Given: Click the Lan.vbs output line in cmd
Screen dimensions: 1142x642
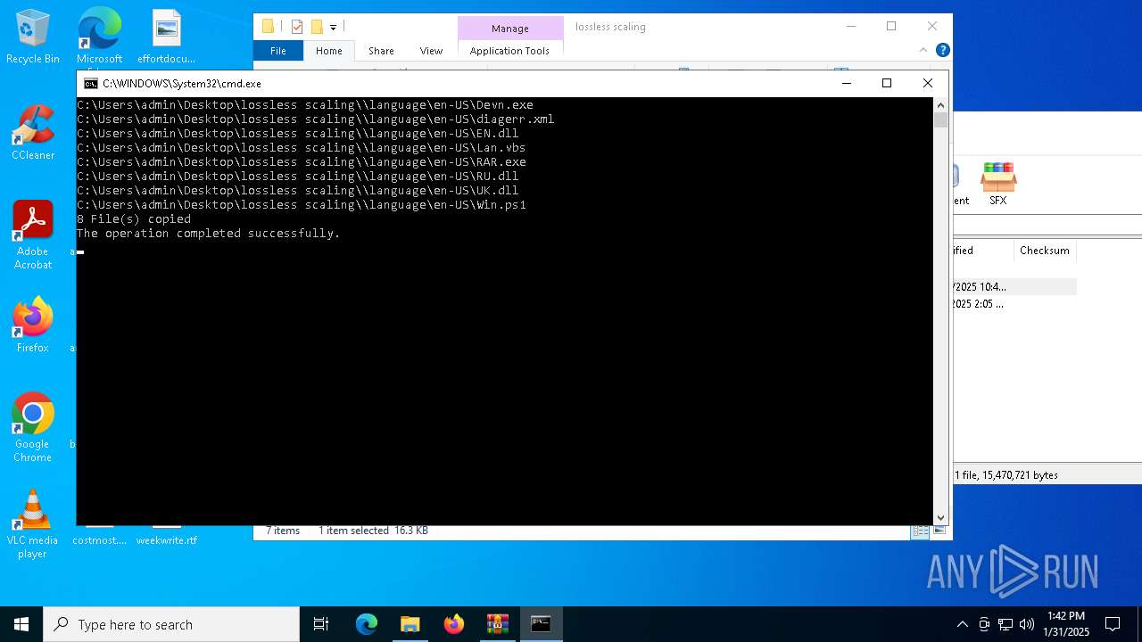Looking at the screenshot, I should tap(302, 148).
